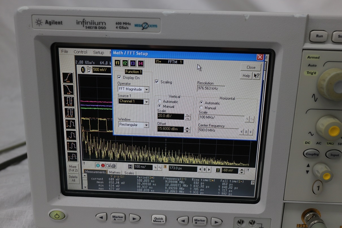Move horizontal position left with arrow button
The height and width of the screenshot is (228, 342).
tap(200, 170)
